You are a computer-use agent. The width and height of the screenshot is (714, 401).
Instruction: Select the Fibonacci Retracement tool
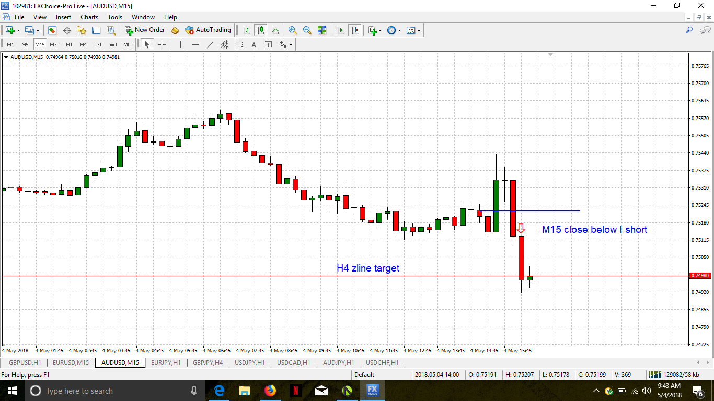pos(239,45)
